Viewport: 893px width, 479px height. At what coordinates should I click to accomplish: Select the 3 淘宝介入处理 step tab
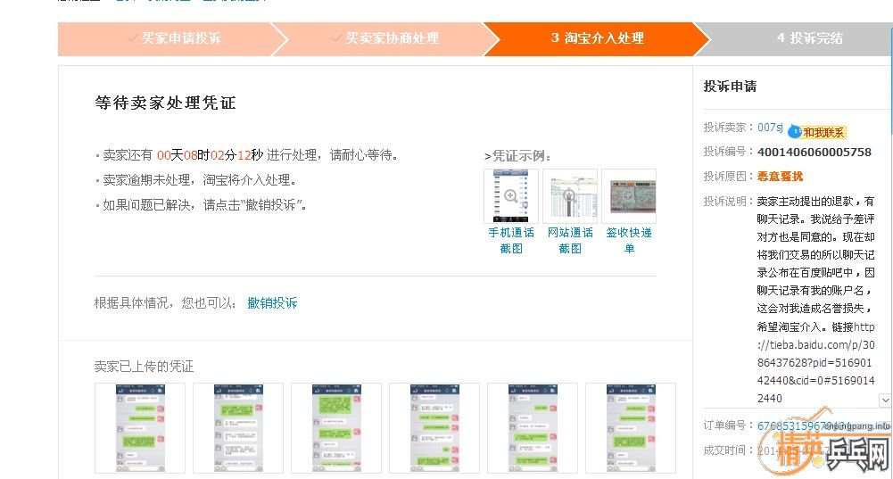tap(598, 38)
